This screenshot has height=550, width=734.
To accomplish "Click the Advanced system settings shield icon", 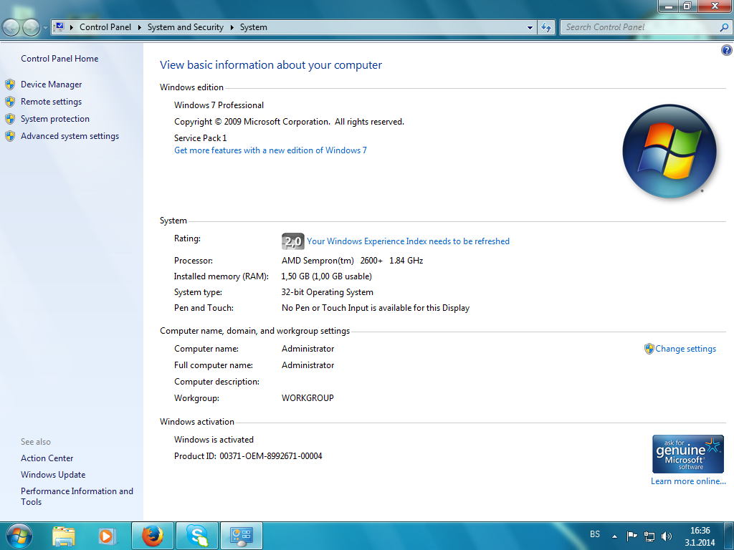I will 10,137.
